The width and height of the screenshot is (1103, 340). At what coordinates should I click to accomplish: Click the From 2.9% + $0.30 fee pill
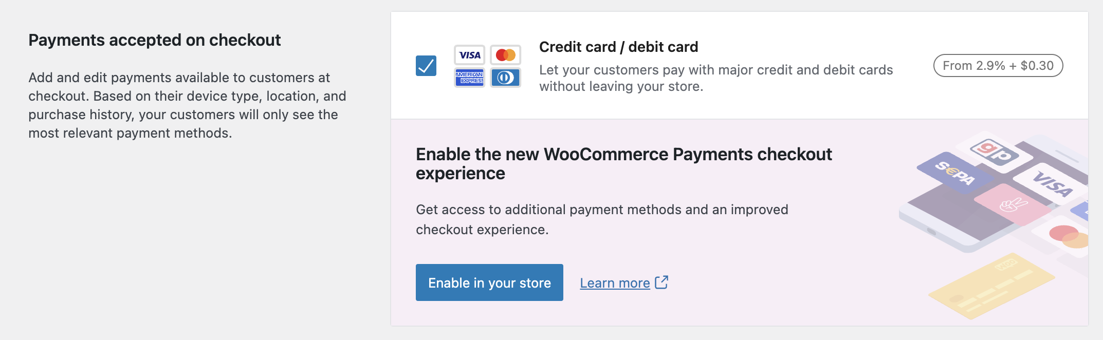click(x=998, y=66)
